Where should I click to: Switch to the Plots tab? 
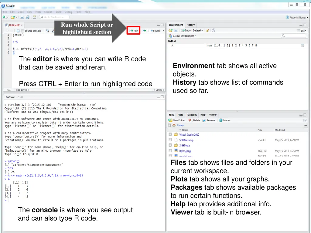(x=180, y=115)
